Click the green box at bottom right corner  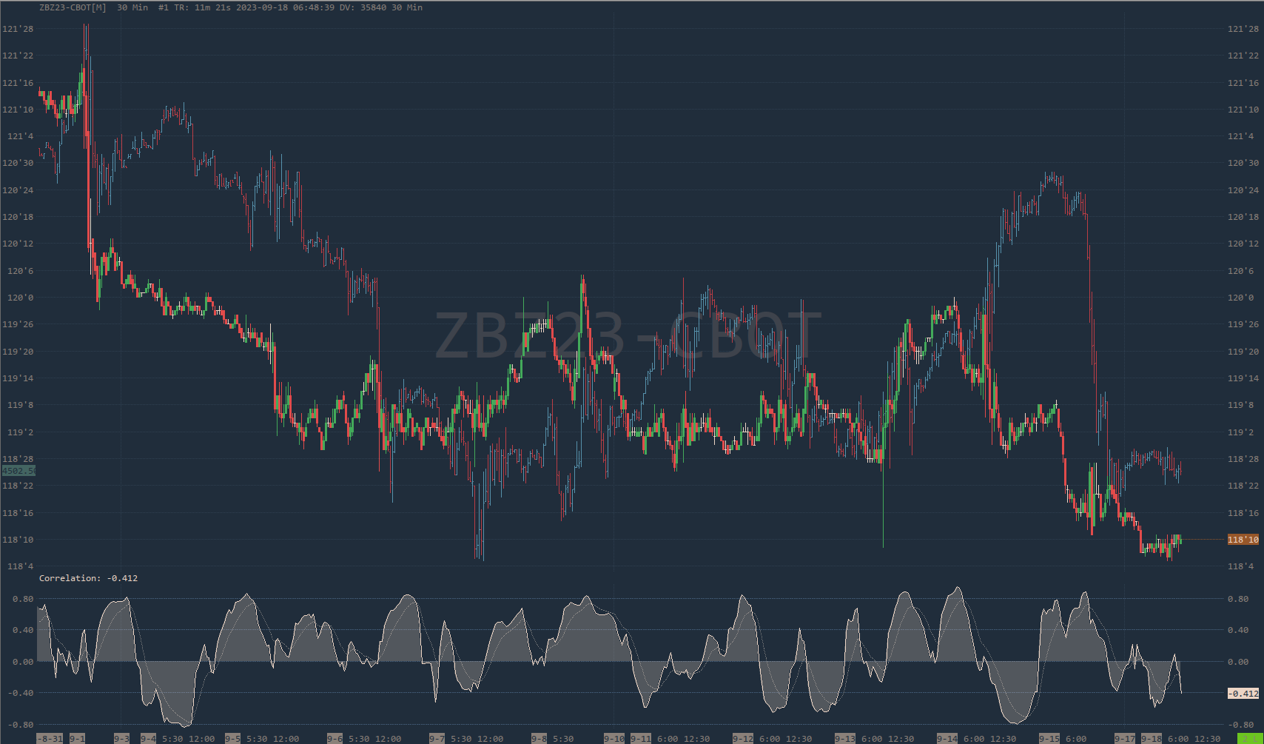coord(1250,739)
